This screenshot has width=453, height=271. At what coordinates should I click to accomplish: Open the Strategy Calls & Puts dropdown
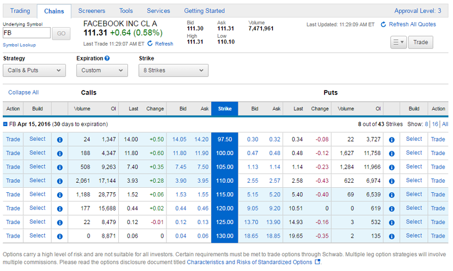tap(35, 70)
